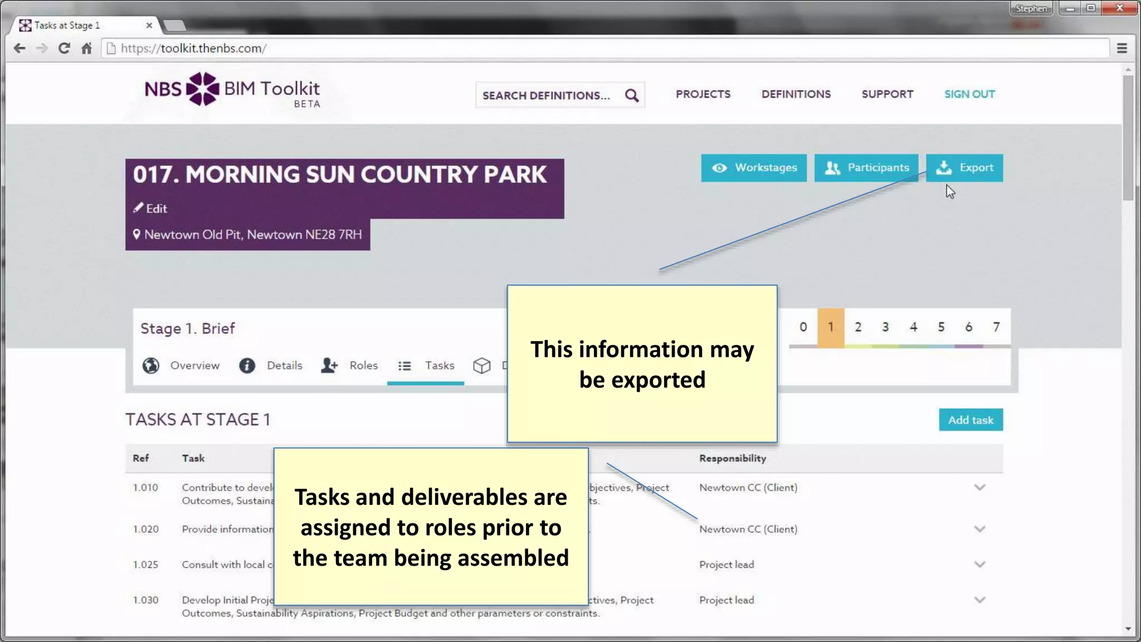Select stage 4 in stage selector

click(x=913, y=327)
